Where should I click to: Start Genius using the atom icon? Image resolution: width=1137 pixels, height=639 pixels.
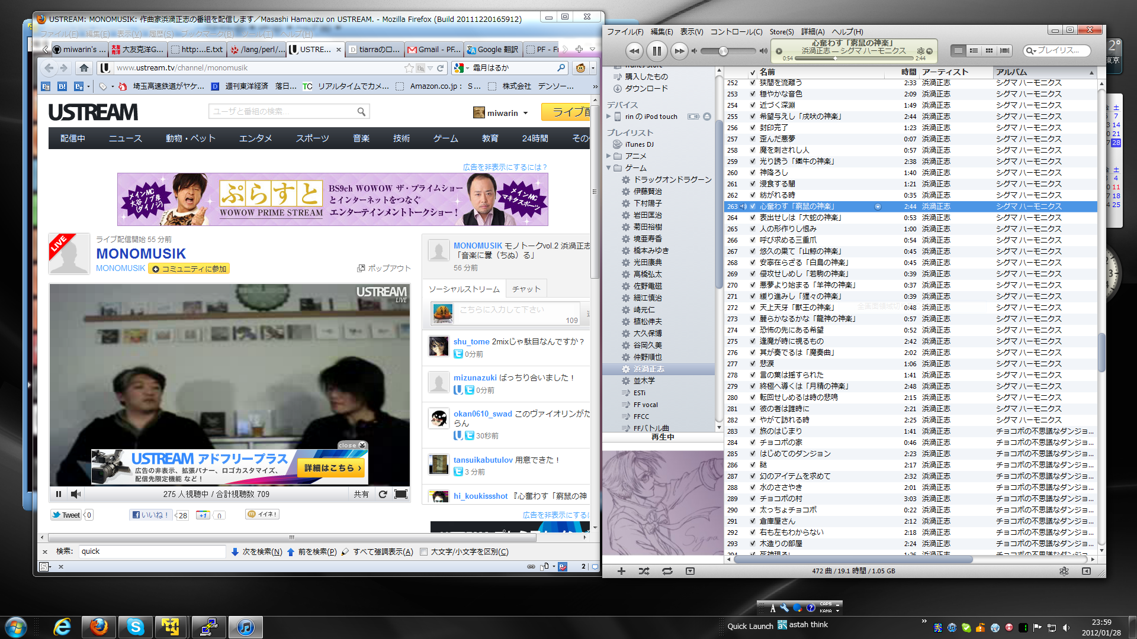1064,571
